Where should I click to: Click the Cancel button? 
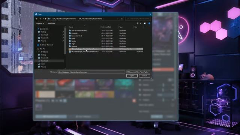coord(144,76)
